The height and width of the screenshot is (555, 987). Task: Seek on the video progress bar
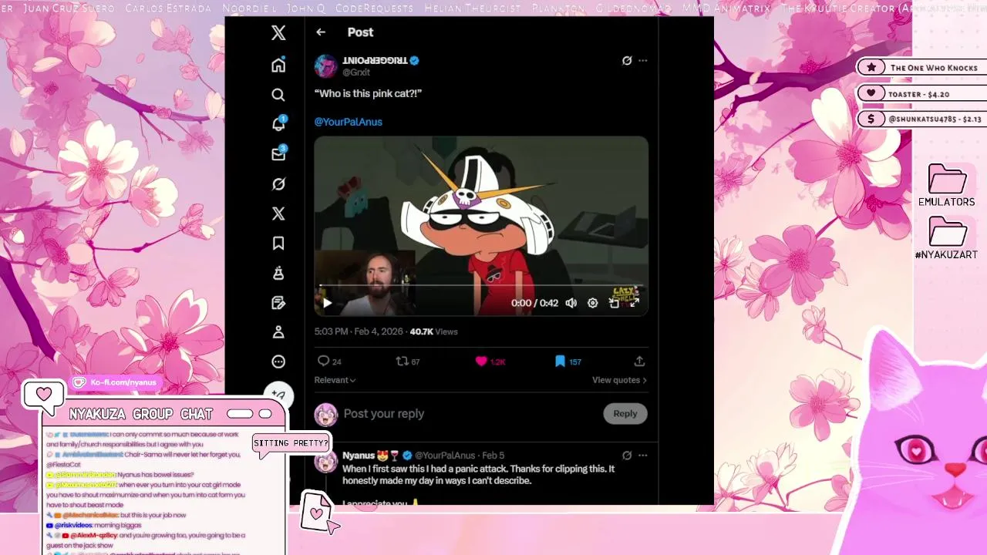click(x=480, y=287)
